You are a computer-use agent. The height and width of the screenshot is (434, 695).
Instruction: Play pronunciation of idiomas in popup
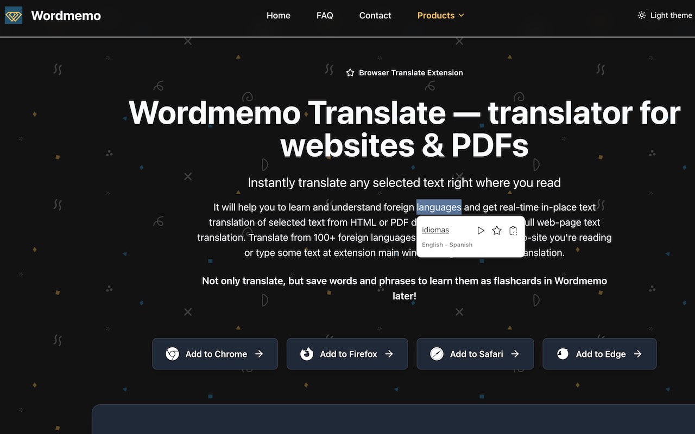481,231
